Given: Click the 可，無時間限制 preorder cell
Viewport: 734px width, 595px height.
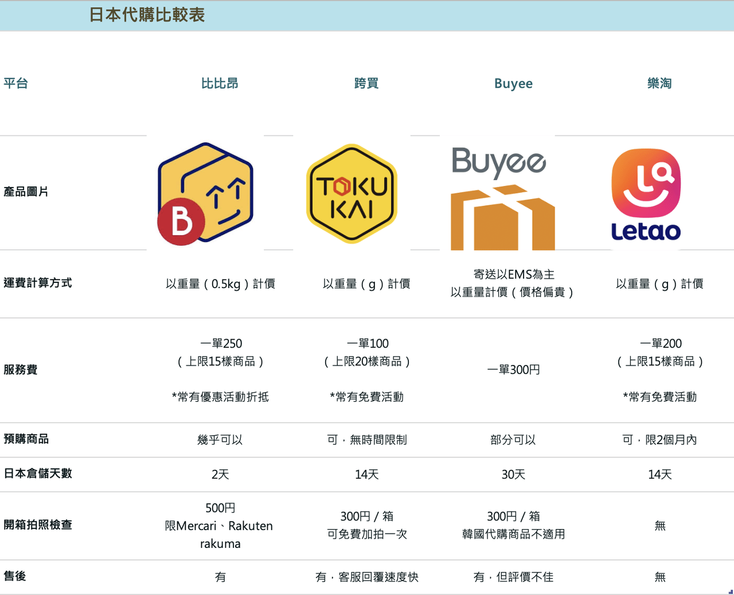Looking at the screenshot, I should pyautogui.click(x=367, y=440).
